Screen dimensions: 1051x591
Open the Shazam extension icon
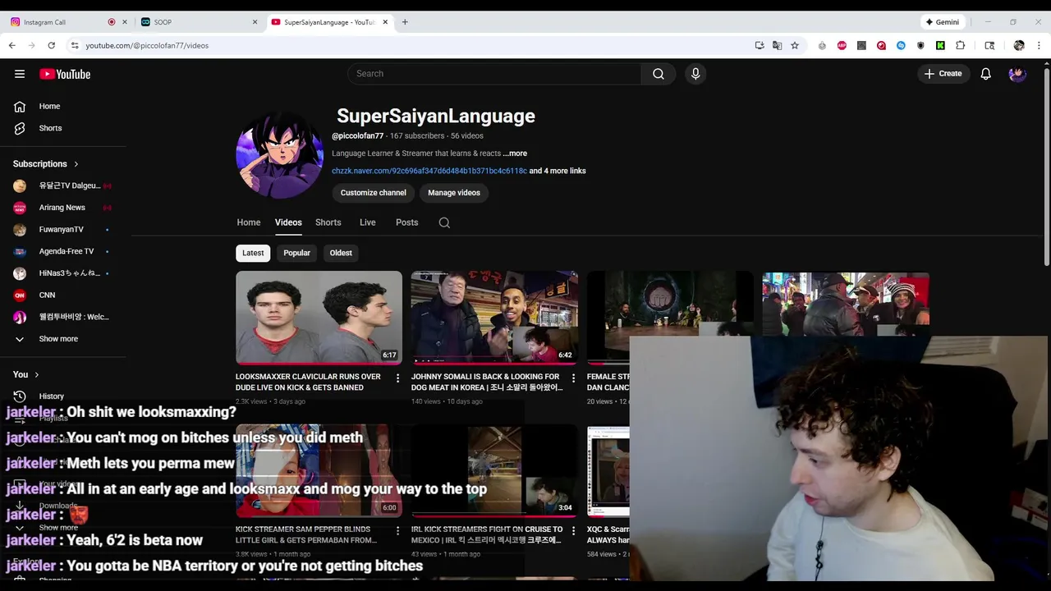point(901,45)
